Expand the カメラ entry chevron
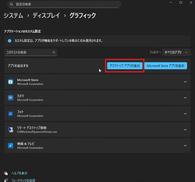 click(x=185, y=98)
